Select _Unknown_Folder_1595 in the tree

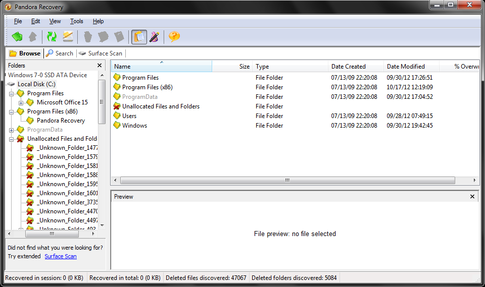pyautogui.click(x=67, y=184)
